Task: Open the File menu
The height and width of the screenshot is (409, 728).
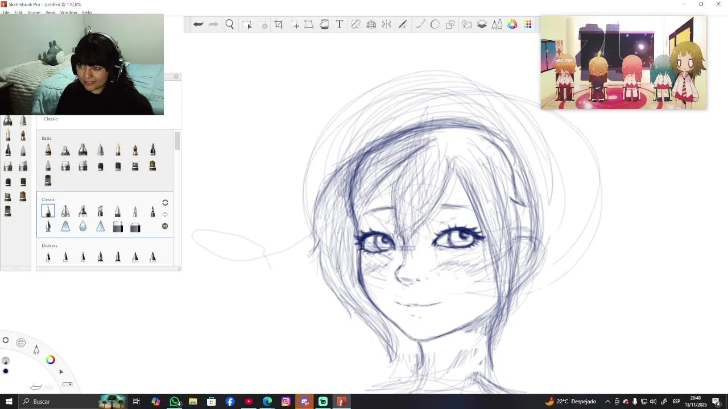Action: 6,12
